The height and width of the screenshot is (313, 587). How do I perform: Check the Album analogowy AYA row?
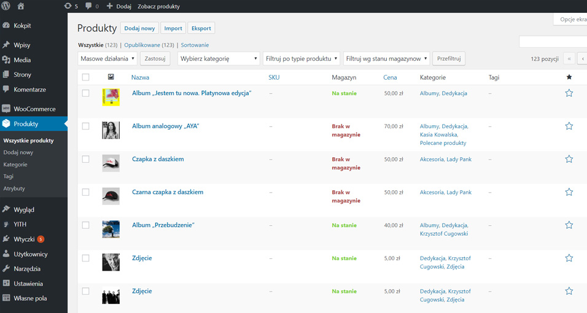86,126
